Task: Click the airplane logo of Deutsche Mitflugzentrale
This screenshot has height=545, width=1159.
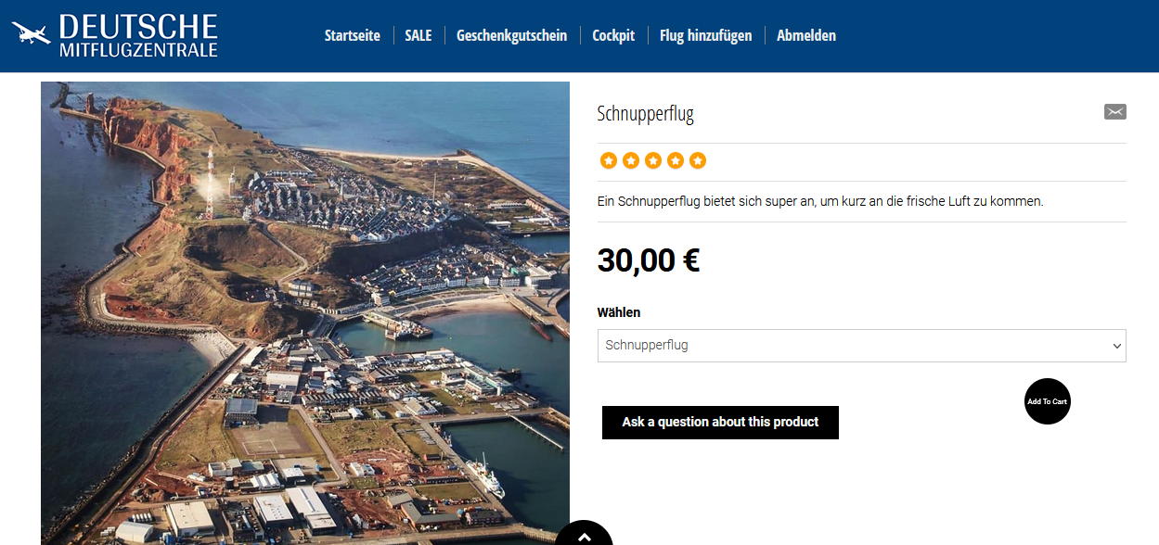Action: [x=31, y=34]
